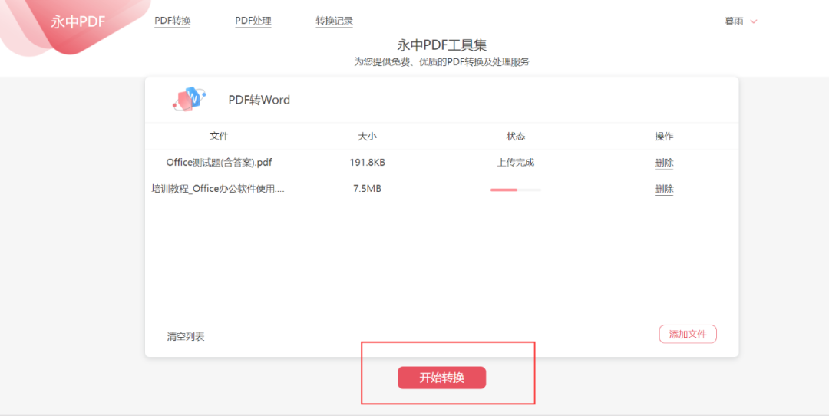This screenshot has width=829, height=416.
Task: Click the PDF转Word title
Action: [259, 99]
